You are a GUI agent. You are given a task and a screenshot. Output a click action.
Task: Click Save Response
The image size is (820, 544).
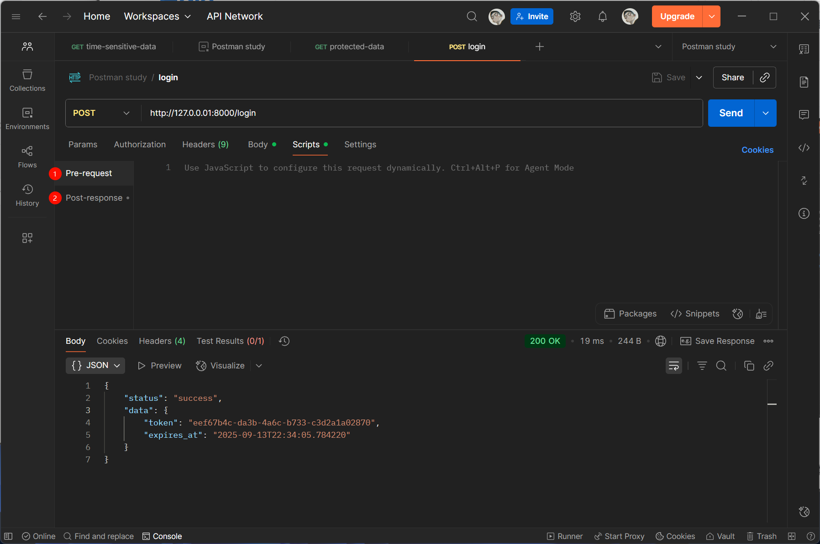click(x=717, y=341)
